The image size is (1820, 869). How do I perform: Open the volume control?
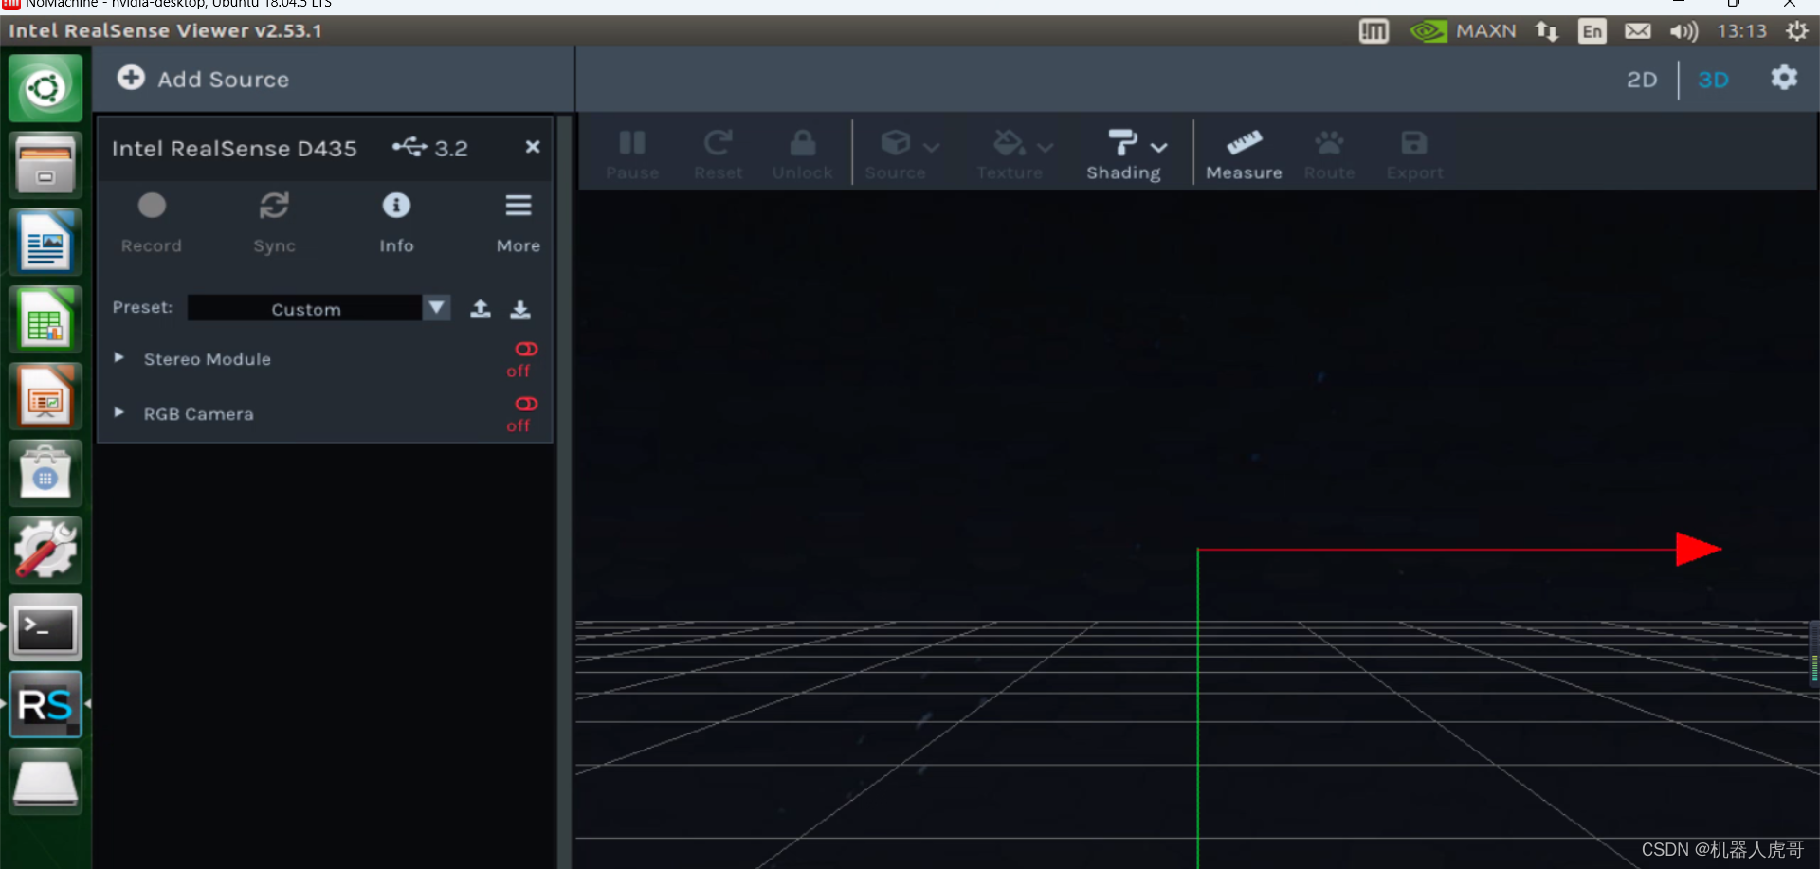[1684, 31]
